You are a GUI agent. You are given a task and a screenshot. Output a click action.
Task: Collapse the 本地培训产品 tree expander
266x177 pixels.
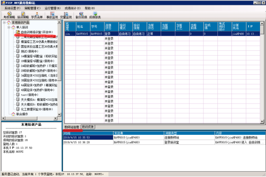pos(4,23)
